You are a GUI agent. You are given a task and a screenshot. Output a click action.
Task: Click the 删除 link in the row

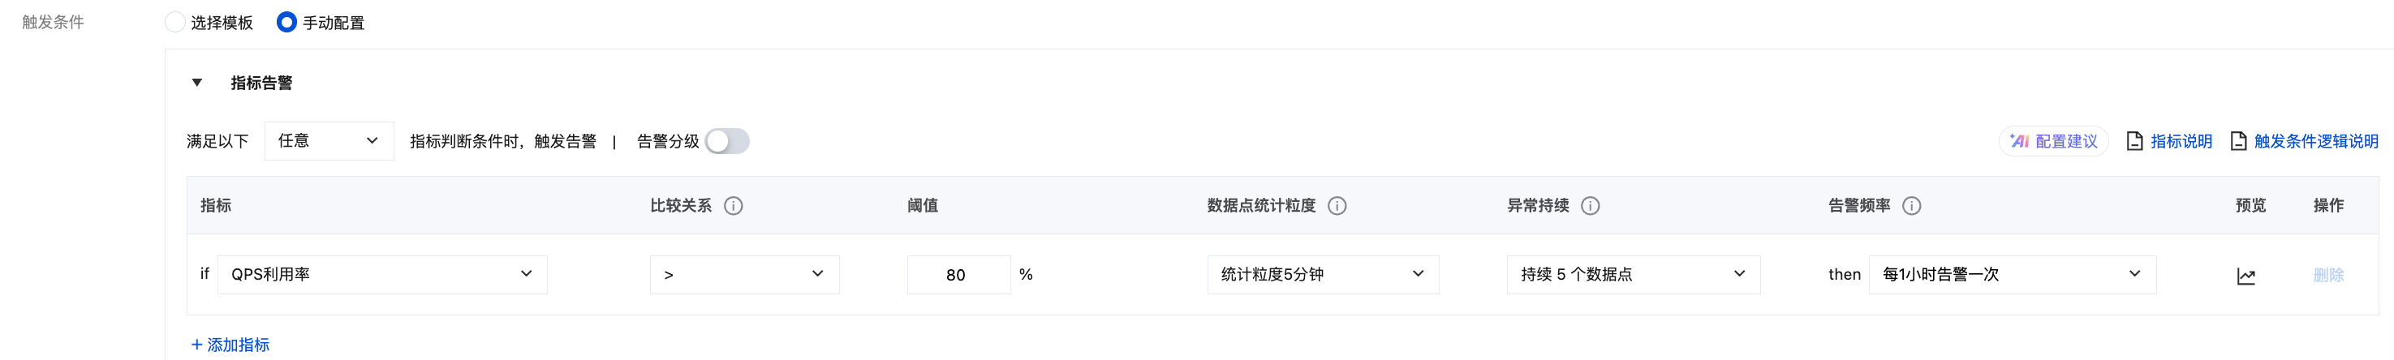pyautogui.click(x=2328, y=275)
